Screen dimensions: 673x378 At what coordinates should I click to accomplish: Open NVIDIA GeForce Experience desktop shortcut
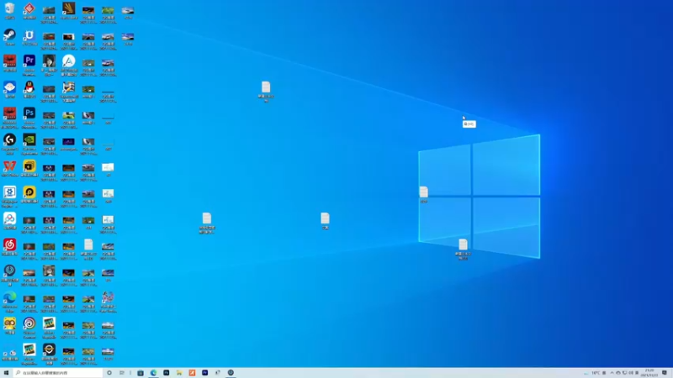[29, 143]
